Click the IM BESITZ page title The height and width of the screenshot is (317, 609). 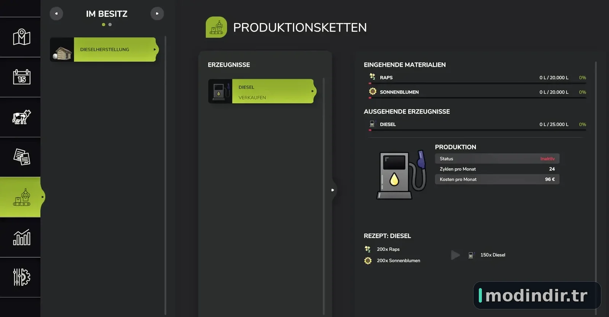point(107,14)
